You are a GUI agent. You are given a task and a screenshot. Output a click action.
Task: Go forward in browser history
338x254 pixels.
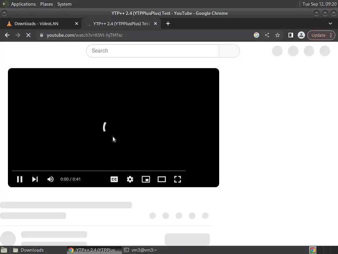pos(18,35)
